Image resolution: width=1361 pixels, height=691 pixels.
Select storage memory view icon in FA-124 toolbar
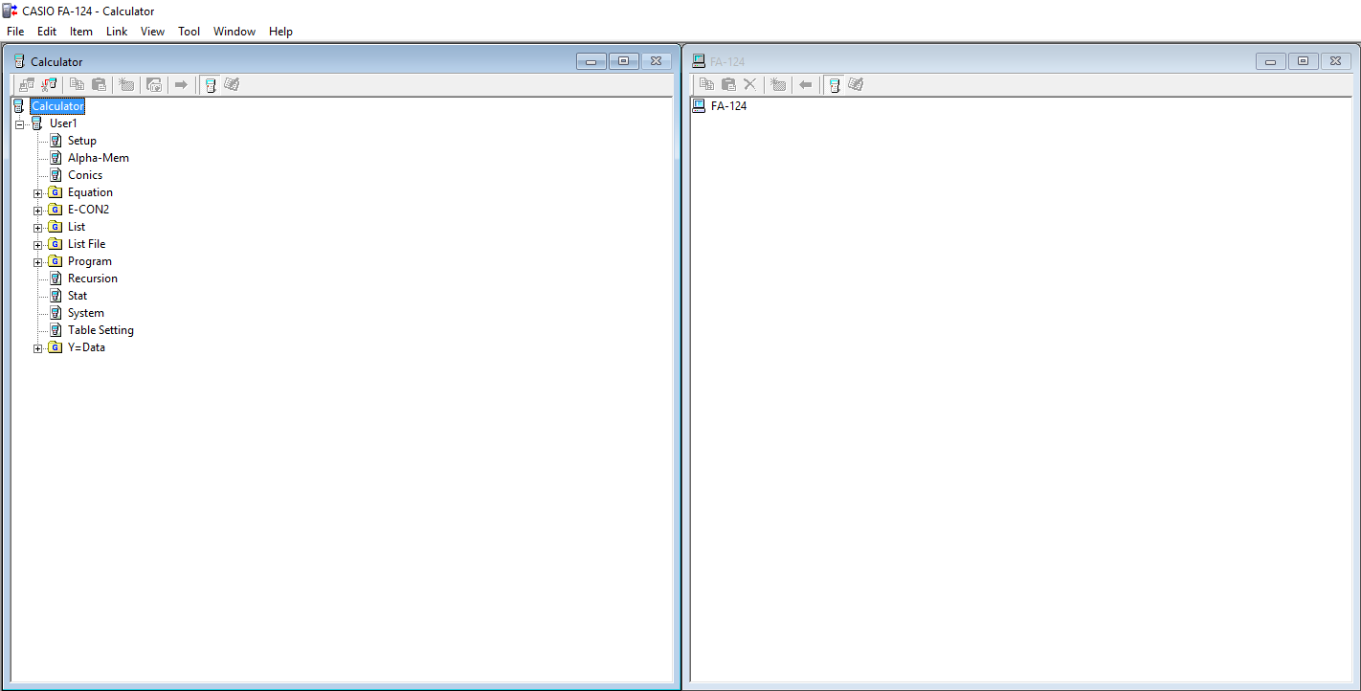pyautogui.click(x=856, y=84)
